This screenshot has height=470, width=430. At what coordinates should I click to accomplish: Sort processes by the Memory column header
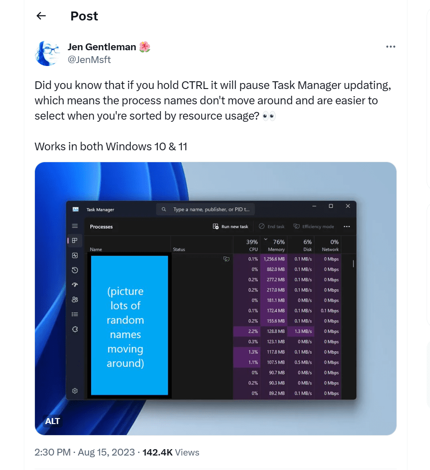pyautogui.click(x=276, y=246)
